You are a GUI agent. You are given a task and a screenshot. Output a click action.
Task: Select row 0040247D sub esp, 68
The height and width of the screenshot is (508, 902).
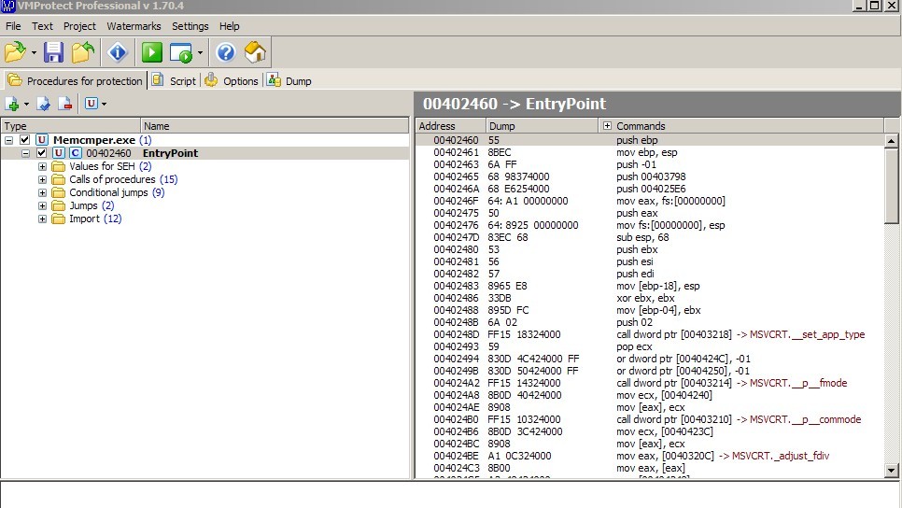pyautogui.click(x=650, y=237)
